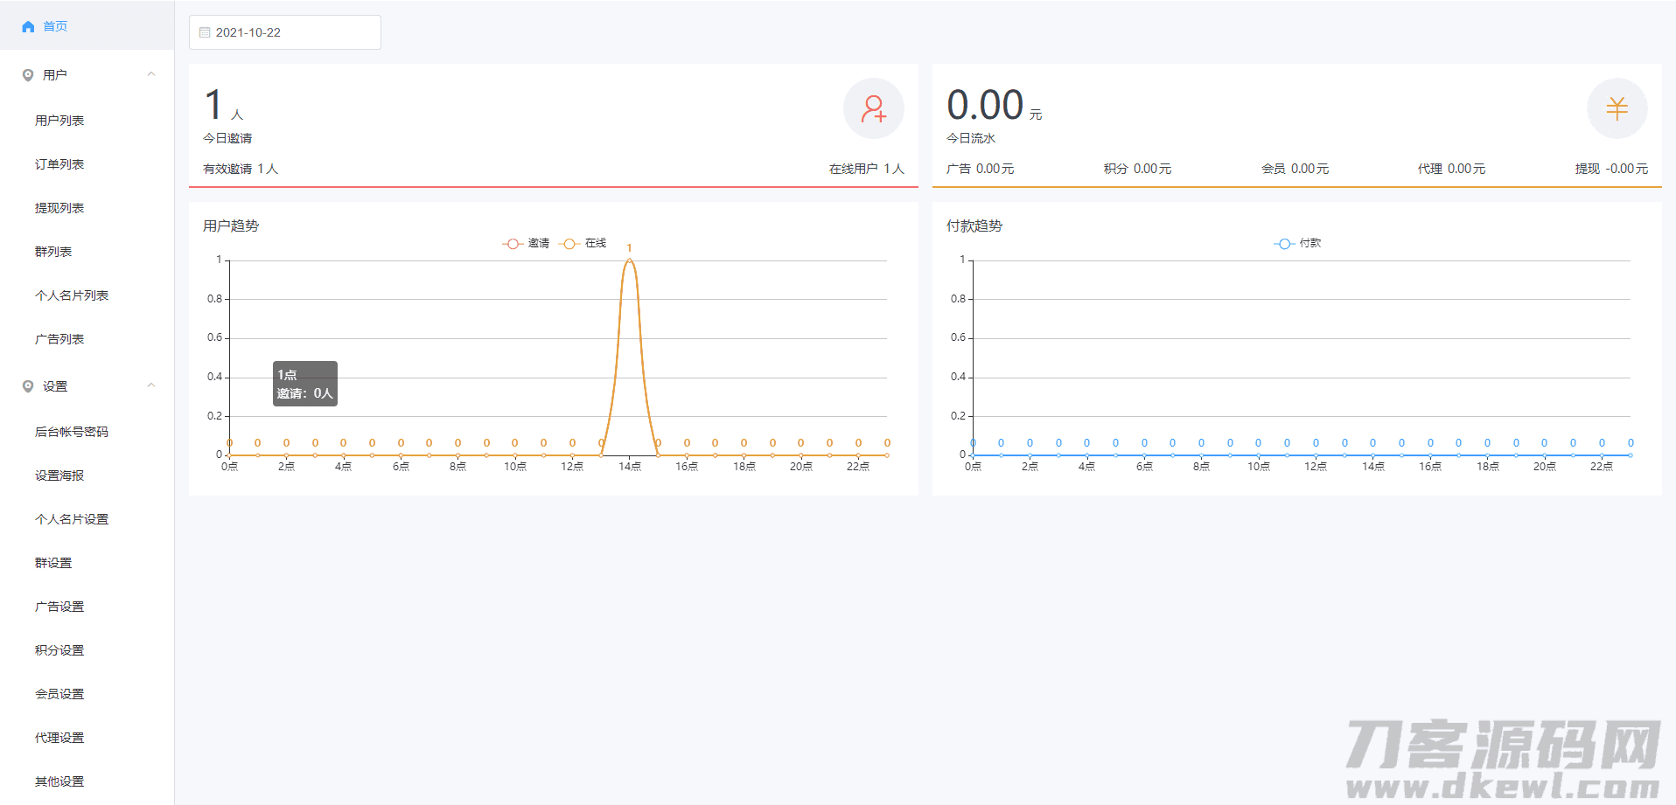Toggle the 在线 series in chart legend
The height and width of the screenshot is (805, 1676).
tap(583, 244)
